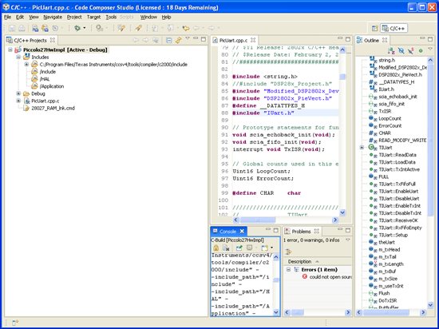Select READ_MODIFY_WRITE macro in Outline

pyautogui.click(x=402, y=141)
